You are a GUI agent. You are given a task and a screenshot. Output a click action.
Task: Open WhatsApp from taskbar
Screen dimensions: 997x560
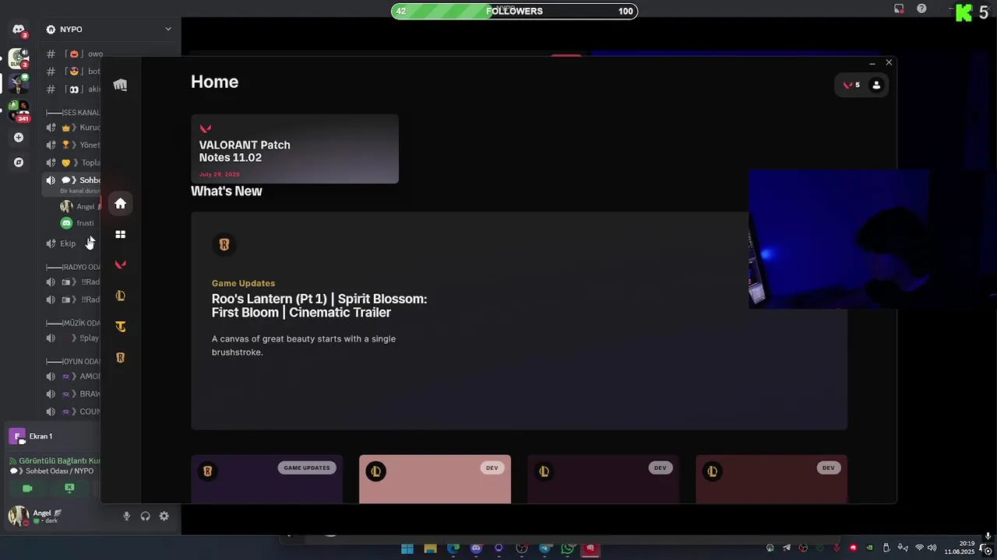[x=568, y=549]
